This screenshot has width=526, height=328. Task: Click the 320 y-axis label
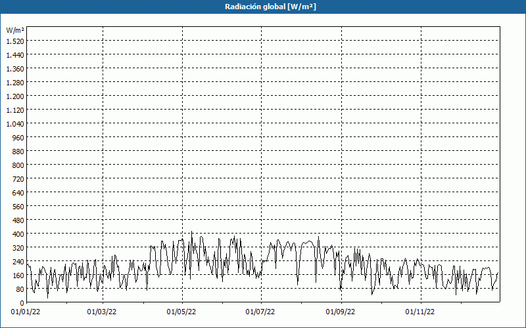click(18, 248)
